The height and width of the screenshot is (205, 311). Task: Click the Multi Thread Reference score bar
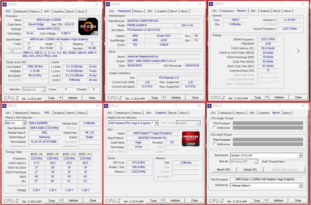click(268, 144)
